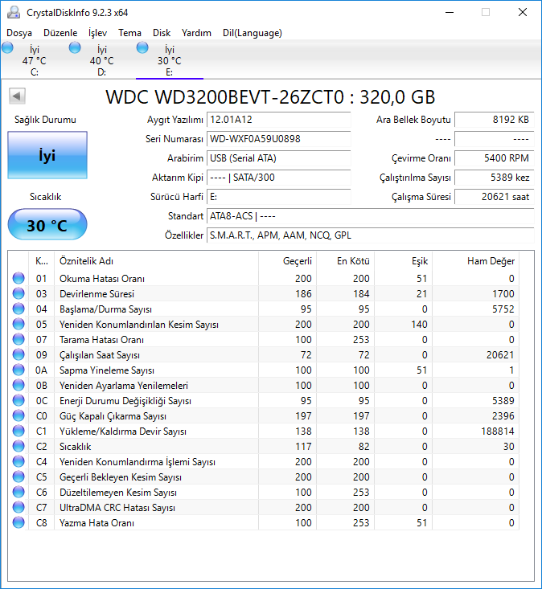Click status orb of attribute C1 row
This screenshot has height=589, width=542.
18,431
